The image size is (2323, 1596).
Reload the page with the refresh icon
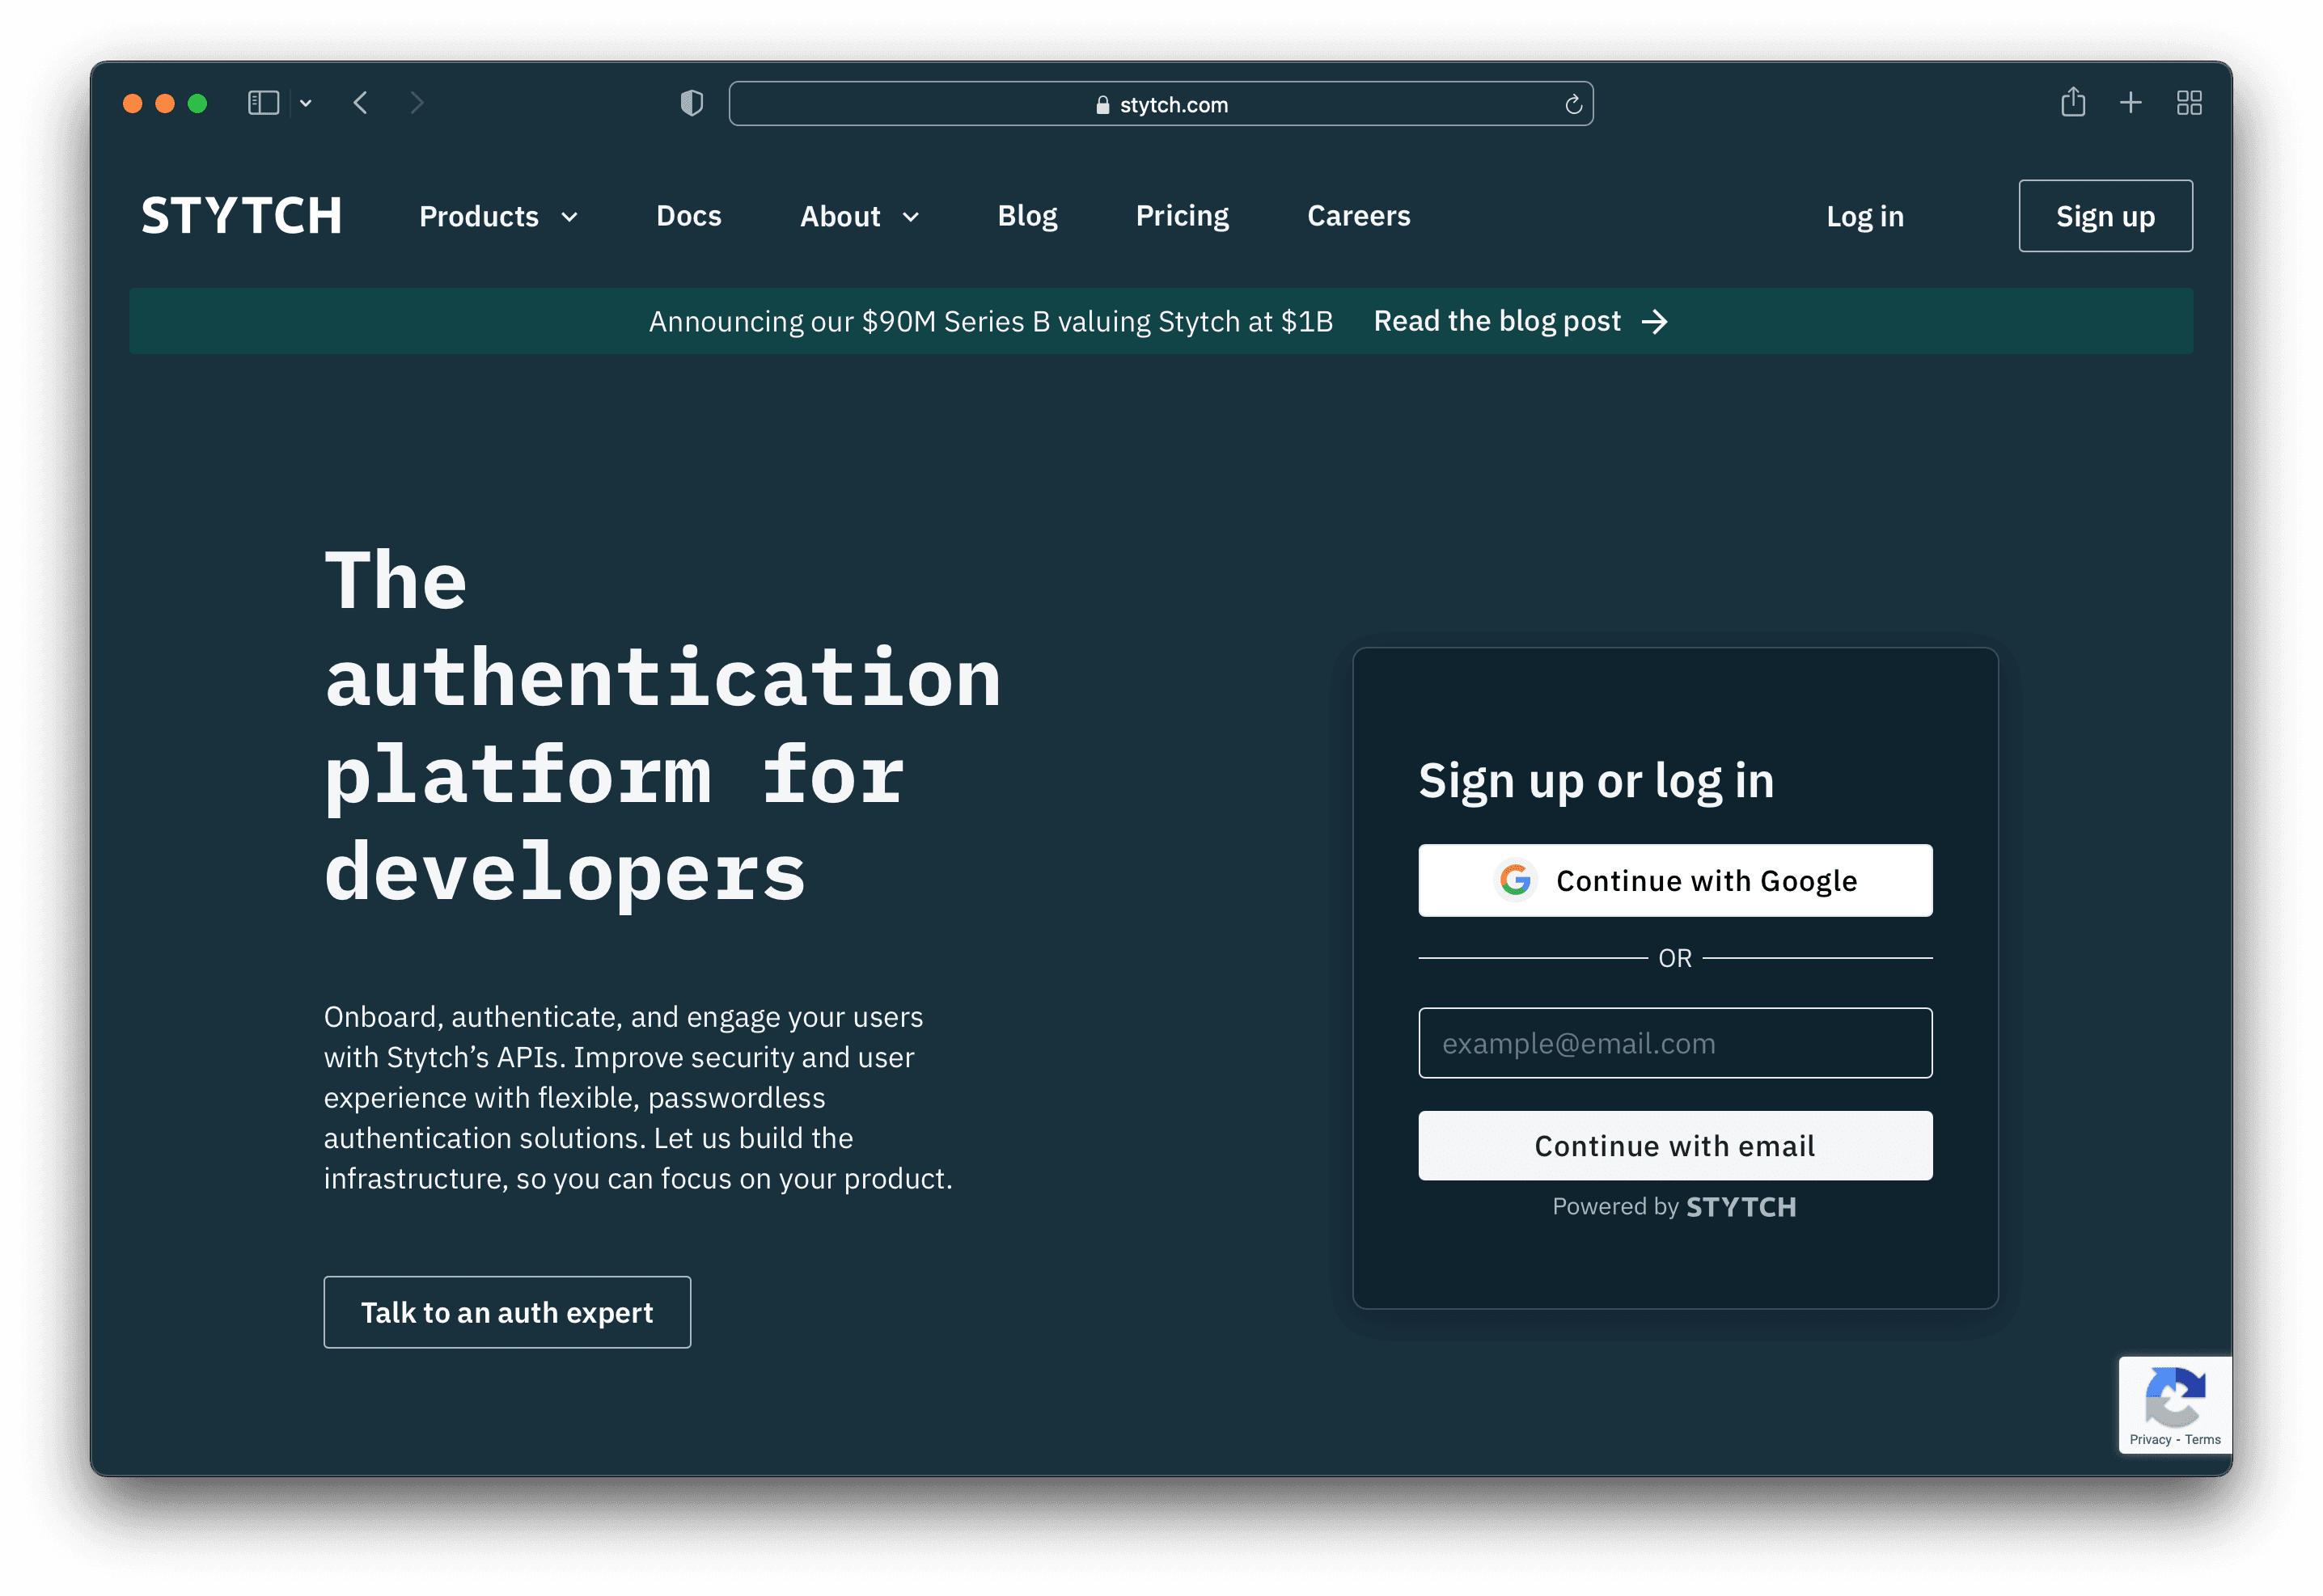pos(1572,104)
